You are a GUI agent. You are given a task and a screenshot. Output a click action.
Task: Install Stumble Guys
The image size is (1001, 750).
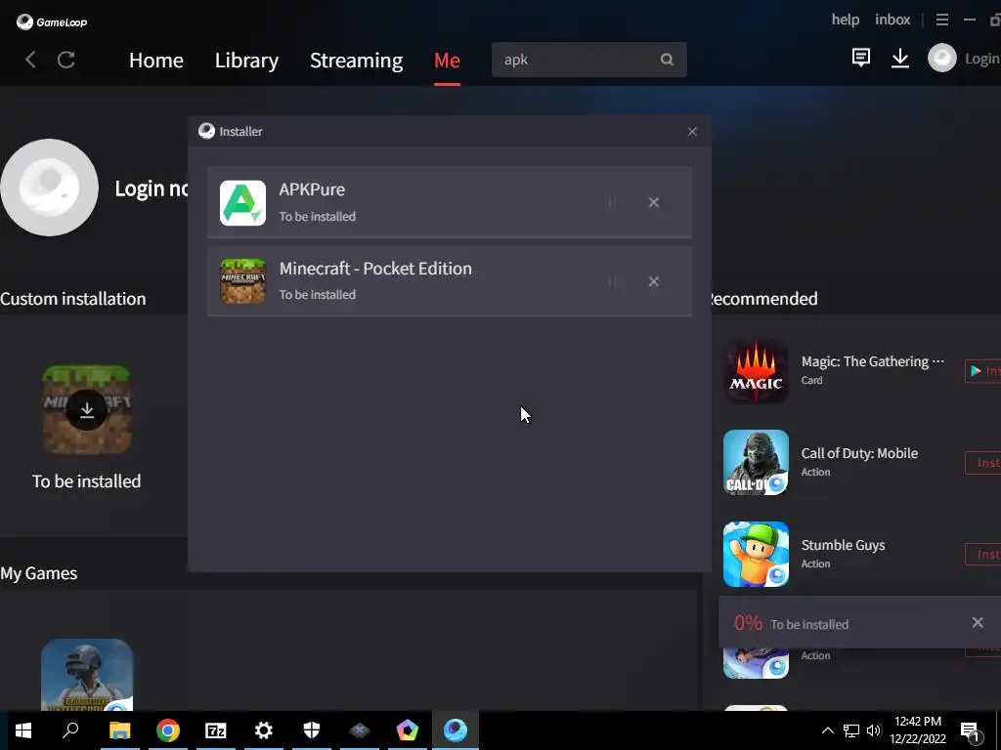983,555
